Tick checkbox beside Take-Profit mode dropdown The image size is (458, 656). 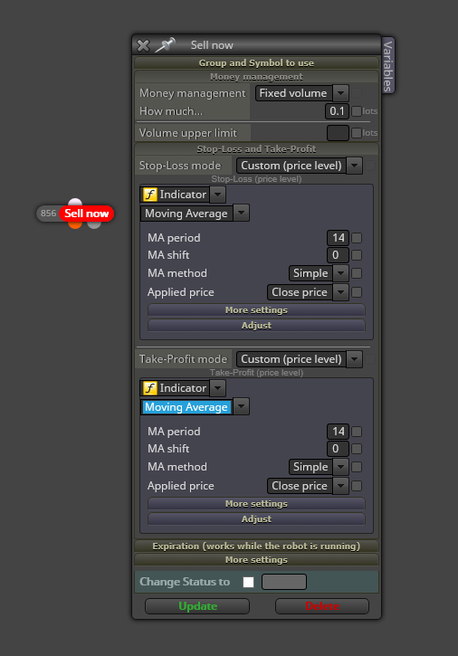pos(370,359)
